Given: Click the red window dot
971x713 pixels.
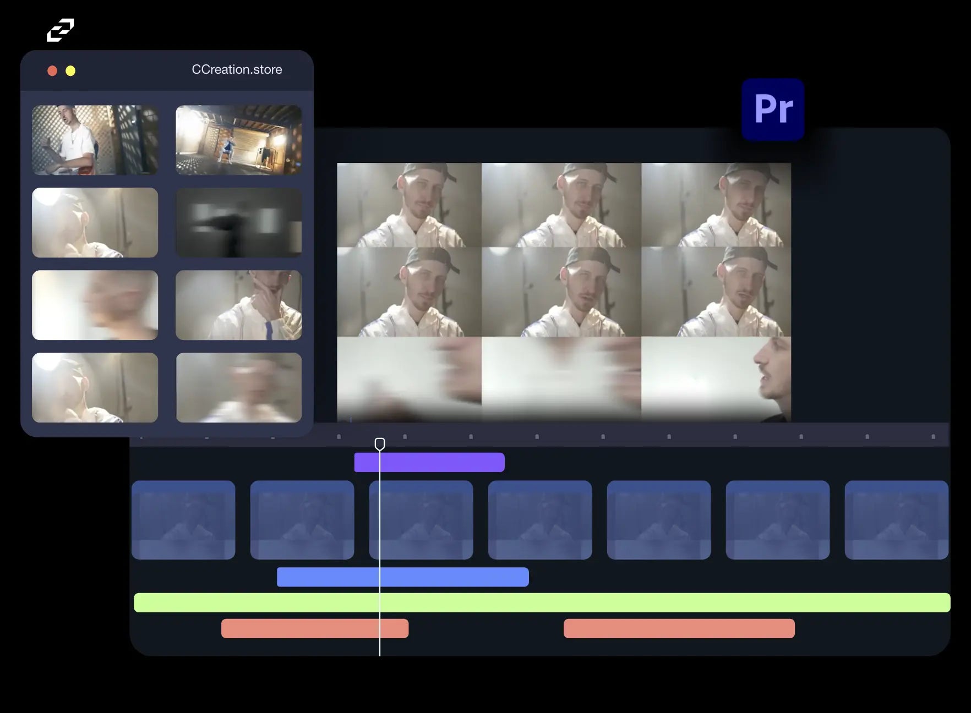Looking at the screenshot, I should (x=52, y=71).
